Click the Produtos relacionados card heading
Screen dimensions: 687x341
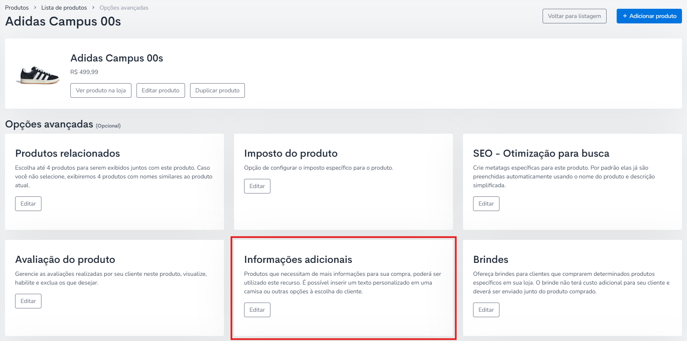point(67,153)
